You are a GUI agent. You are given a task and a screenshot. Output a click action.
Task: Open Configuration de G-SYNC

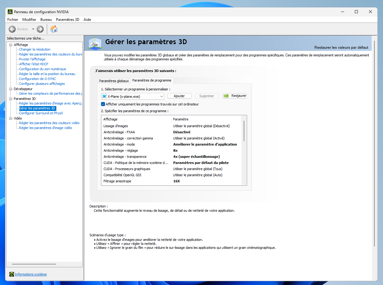37,79
